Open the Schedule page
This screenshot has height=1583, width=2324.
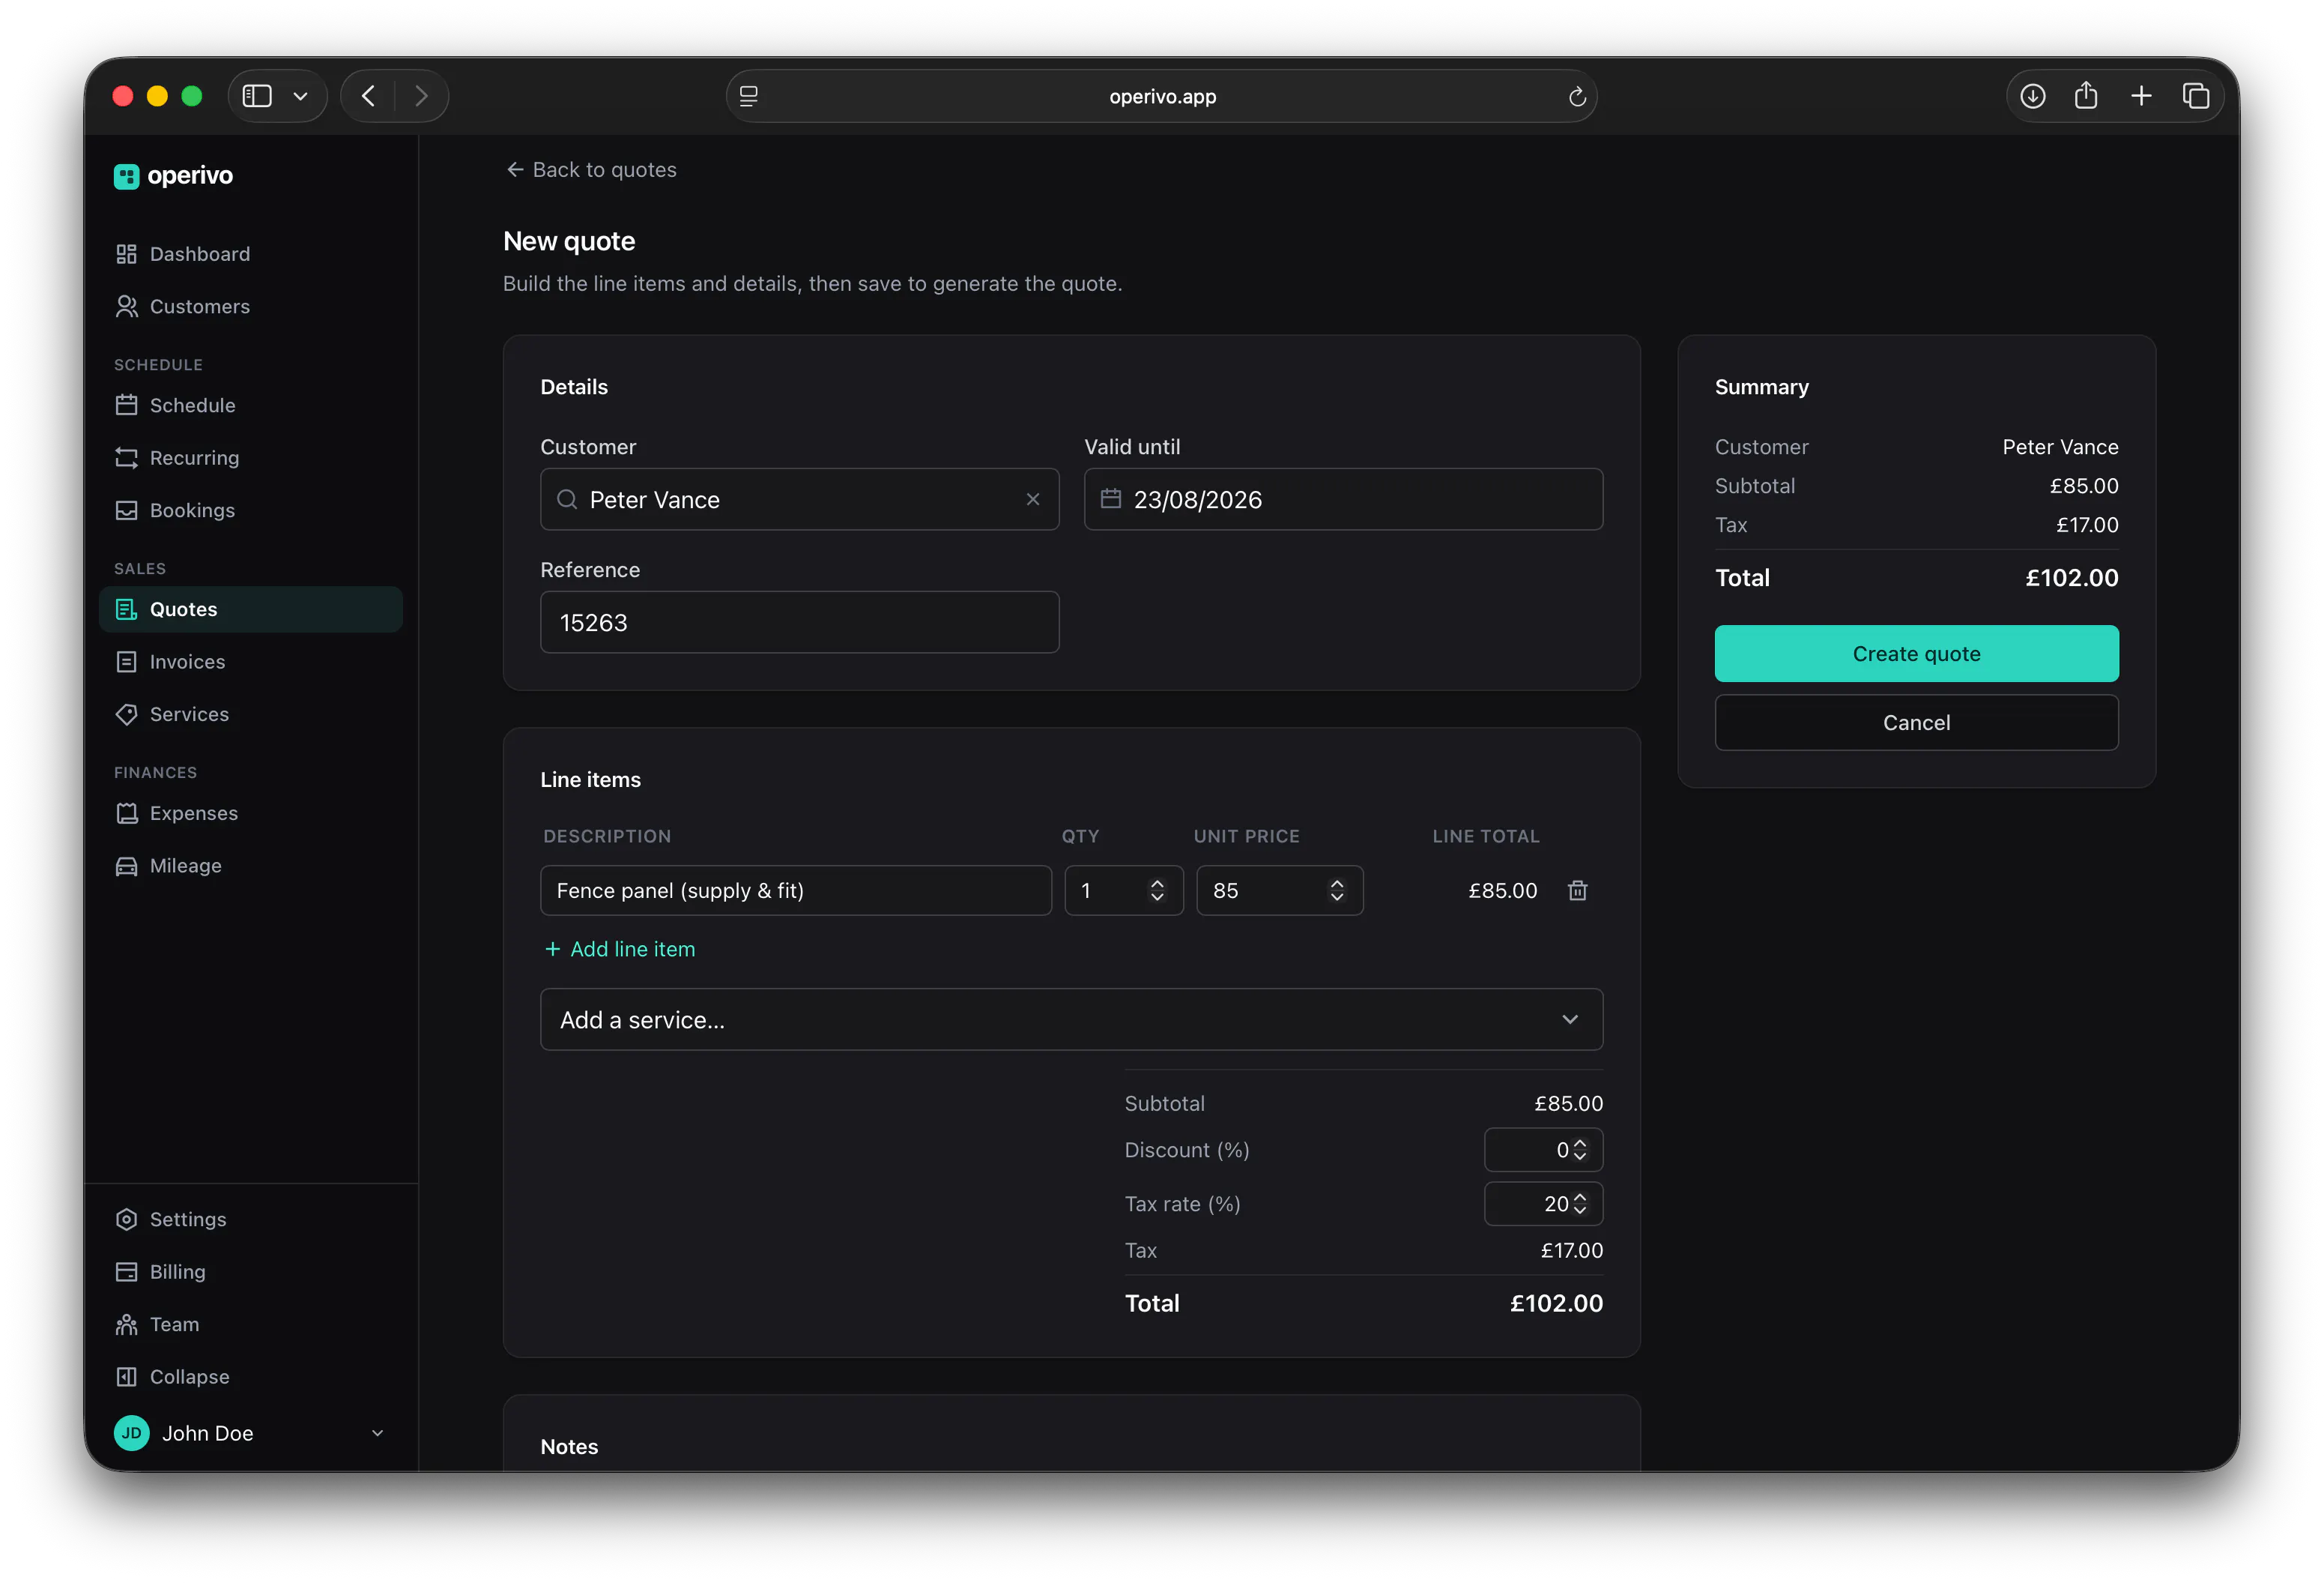pyautogui.click(x=250, y=405)
